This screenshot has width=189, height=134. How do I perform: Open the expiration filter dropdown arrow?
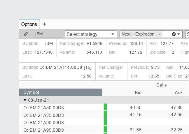(x=178, y=34)
